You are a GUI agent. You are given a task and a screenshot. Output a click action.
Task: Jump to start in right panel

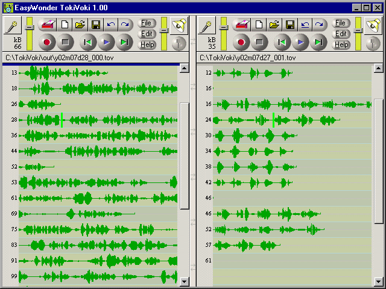pos(282,42)
